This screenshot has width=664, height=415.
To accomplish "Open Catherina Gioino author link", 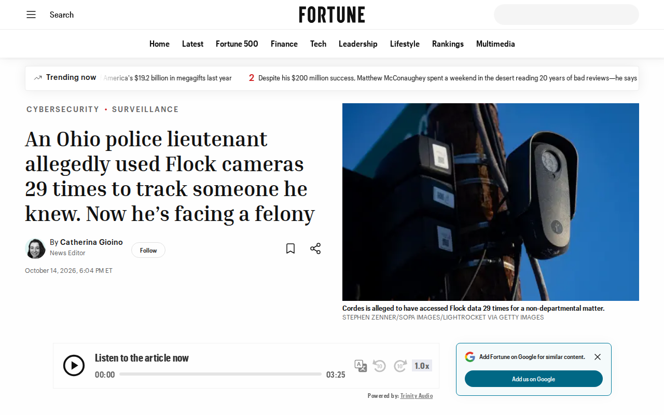I will [x=91, y=242].
